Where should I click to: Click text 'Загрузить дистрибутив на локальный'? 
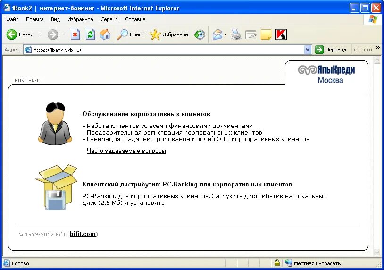(269, 196)
